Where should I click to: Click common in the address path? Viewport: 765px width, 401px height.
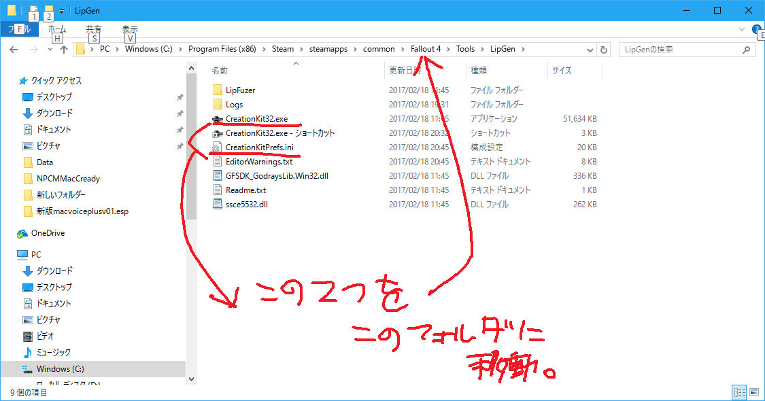[379, 49]
